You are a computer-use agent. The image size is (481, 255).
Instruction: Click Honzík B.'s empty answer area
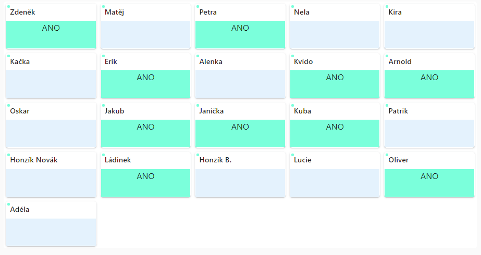240,183
